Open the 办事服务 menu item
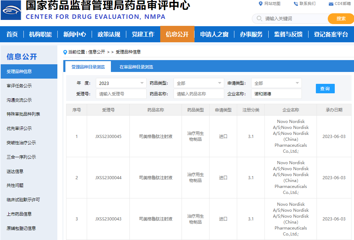This screenshot has width=354, height=240. coord(251,34)
